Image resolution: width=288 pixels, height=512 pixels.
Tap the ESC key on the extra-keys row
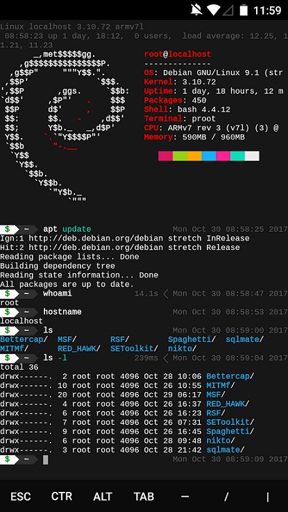point(21,497)
